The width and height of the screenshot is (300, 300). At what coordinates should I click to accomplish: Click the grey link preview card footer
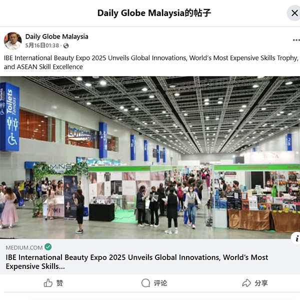click(150, 256)
